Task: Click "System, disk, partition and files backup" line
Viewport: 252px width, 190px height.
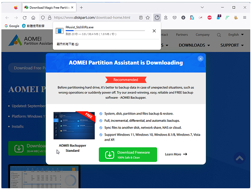Action: [x=139, y=114]
